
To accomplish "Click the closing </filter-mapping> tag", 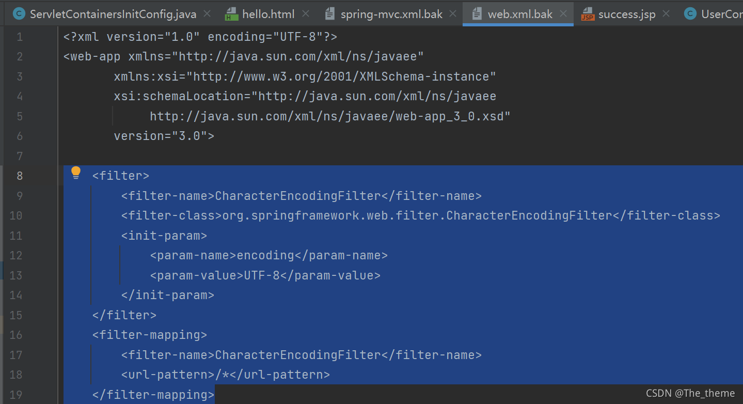I will [x=153, y=395].
